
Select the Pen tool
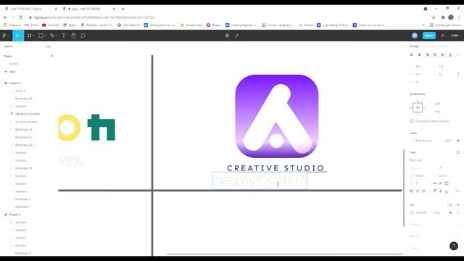(52, 36)
